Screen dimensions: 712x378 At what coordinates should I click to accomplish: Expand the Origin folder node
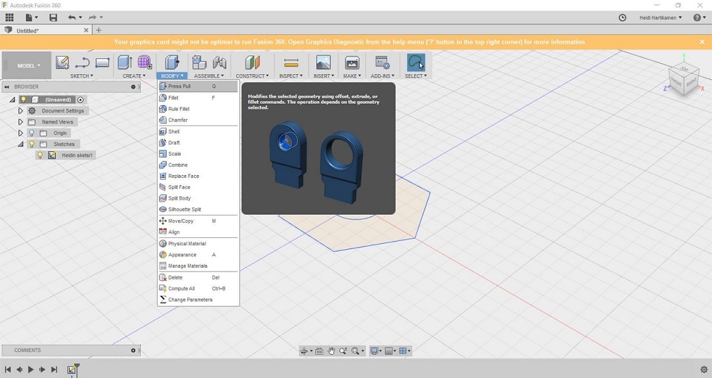tap(21, 133)
